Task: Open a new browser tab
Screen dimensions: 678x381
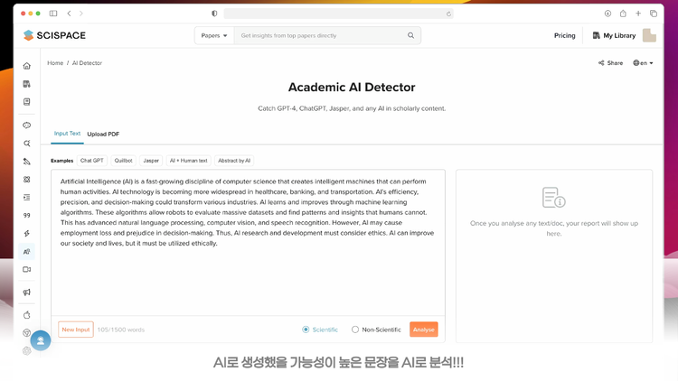Action: point(638,14)
